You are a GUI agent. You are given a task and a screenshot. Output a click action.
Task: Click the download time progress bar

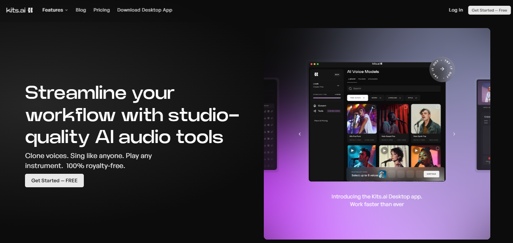(x=326, y=98)
